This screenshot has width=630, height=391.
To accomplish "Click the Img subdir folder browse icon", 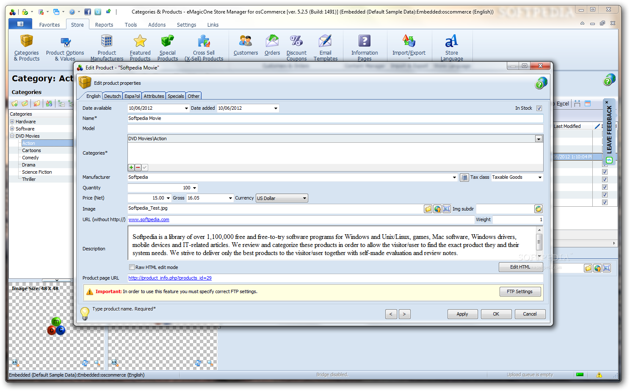I will coord(538,209).
